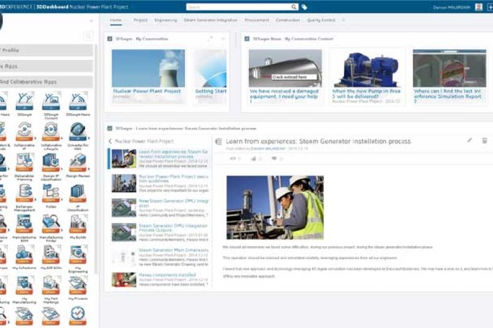The image size is (493, 328).
Task: Click the tag icon beside search
Action: pyautogui.click(x=304, y=7)
